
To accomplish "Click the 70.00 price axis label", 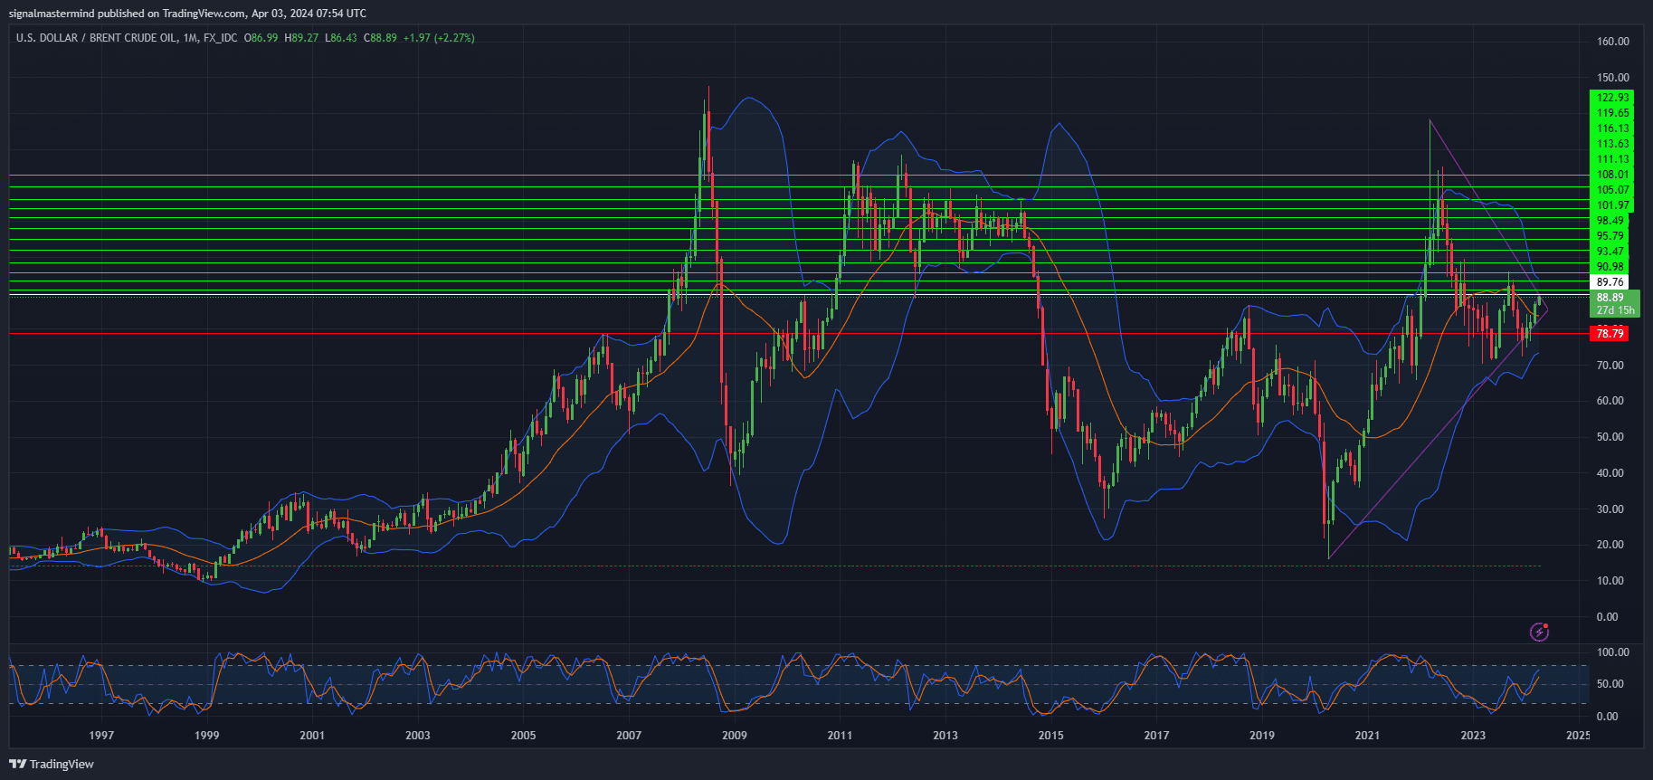I will pos(1610,366).
